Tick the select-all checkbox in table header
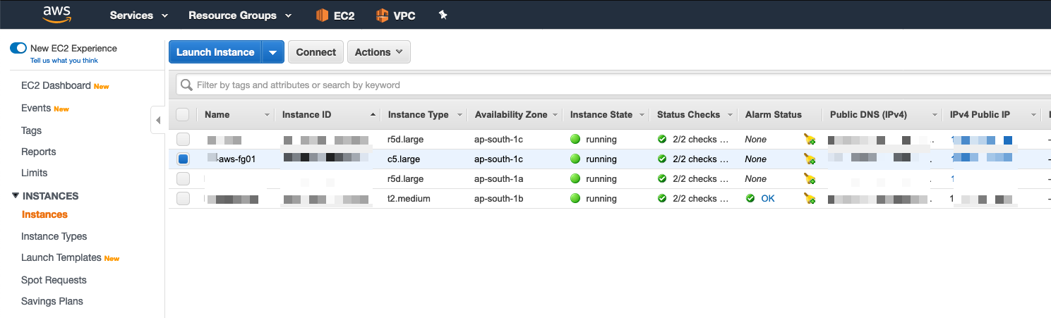 [183, 114]
